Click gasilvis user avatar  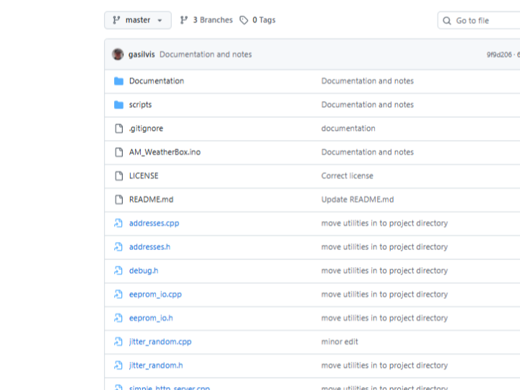tap(118, 54)
